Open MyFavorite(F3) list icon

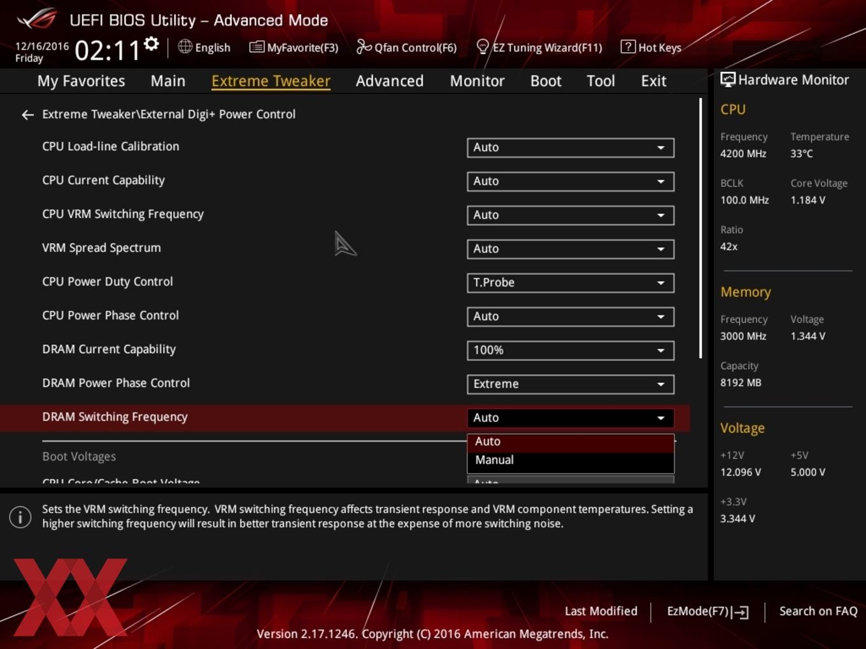tap(257, 46)
